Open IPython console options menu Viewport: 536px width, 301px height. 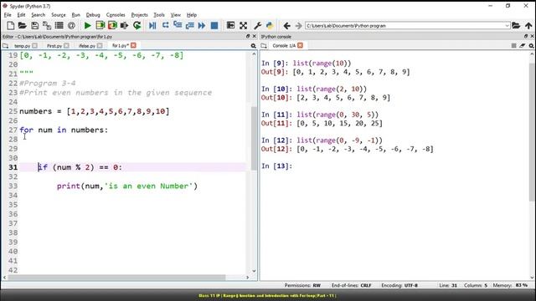(531, 46)
